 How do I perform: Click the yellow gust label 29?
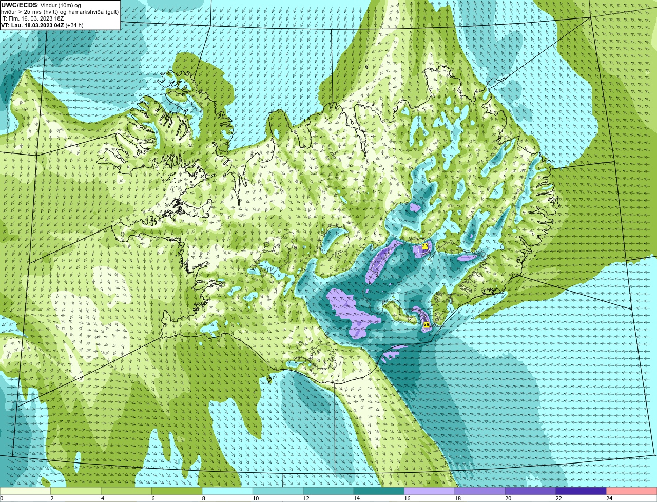[425, 247]
